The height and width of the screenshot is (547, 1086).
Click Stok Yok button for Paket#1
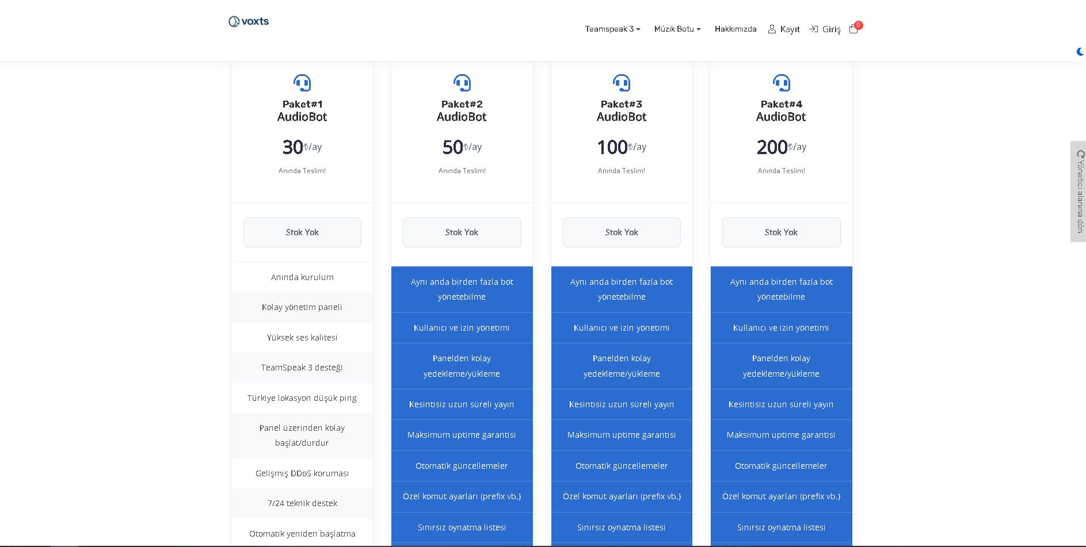302,232
